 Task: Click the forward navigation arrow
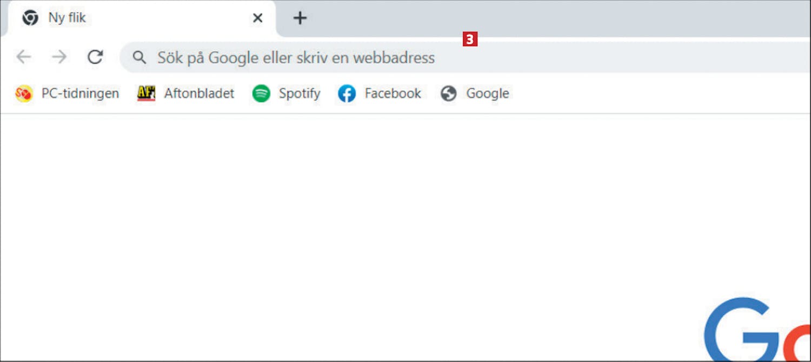pyautogui.click(x=59, y=57)
